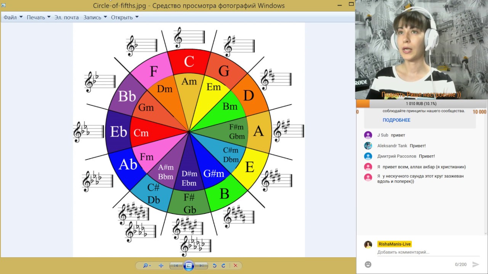Click the привет всем аллах акбар chat message
This screenshot has height=274, width=488.
point(424,167)
